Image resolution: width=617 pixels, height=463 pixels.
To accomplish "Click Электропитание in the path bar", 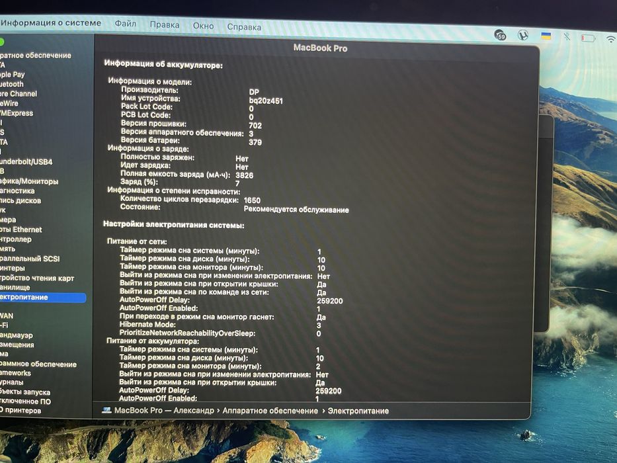I will tap(358, 411).
